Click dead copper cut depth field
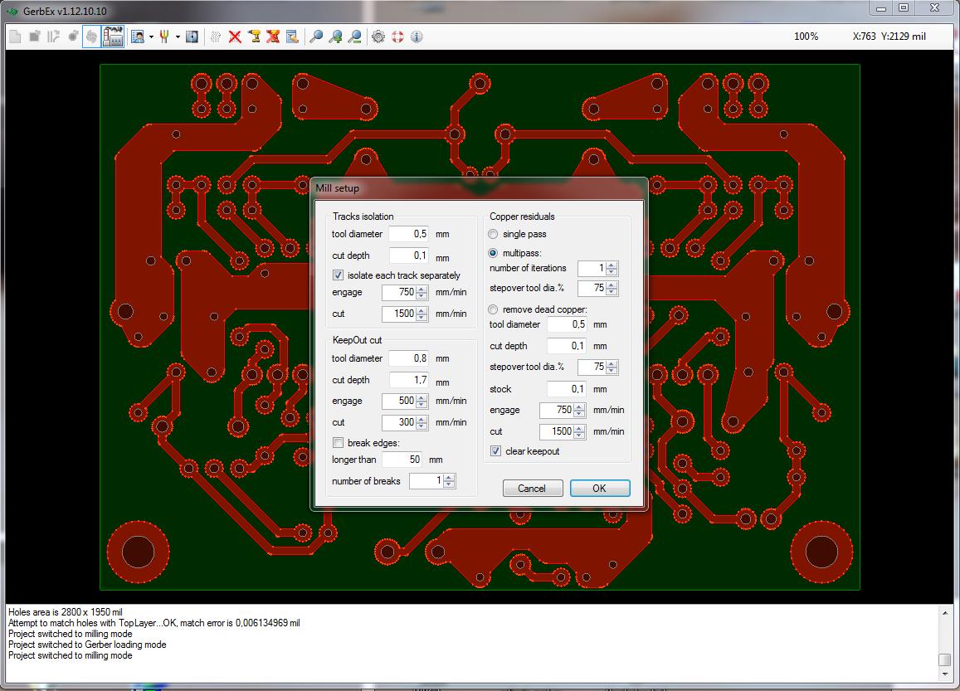Screen dimensions: 960x691 point(567,346)
